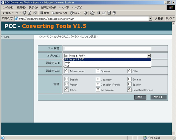Click the intranet zone icon in status bar
The height and width of the screenshot is (140, 176).
point(145,138)
